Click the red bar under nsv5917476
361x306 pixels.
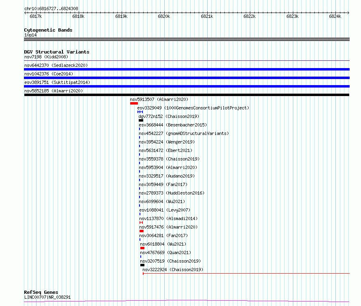[142, 231]
